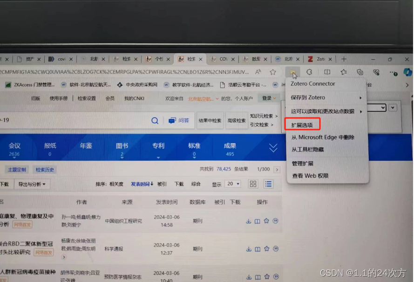Click the 检索历史 button
The height and width of the screenshot is (282, 414).
tap(45, 170)
